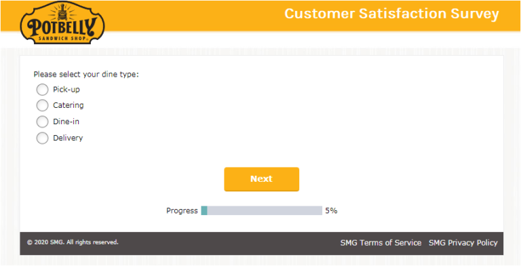Image resolution: width=521 pixels, height=266 pixels.
Task: Click the teal filled progress segment
Action: pos(204,210)
